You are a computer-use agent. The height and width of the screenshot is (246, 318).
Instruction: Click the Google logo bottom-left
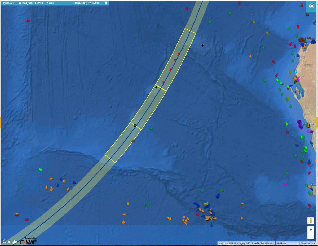click(10, 241)
